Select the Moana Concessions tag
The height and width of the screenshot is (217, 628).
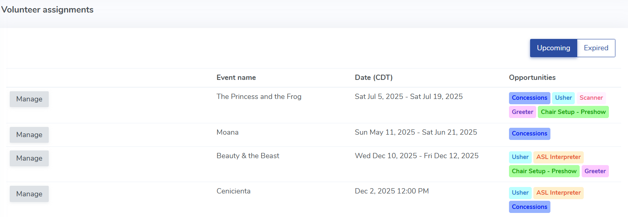[529, 133]
